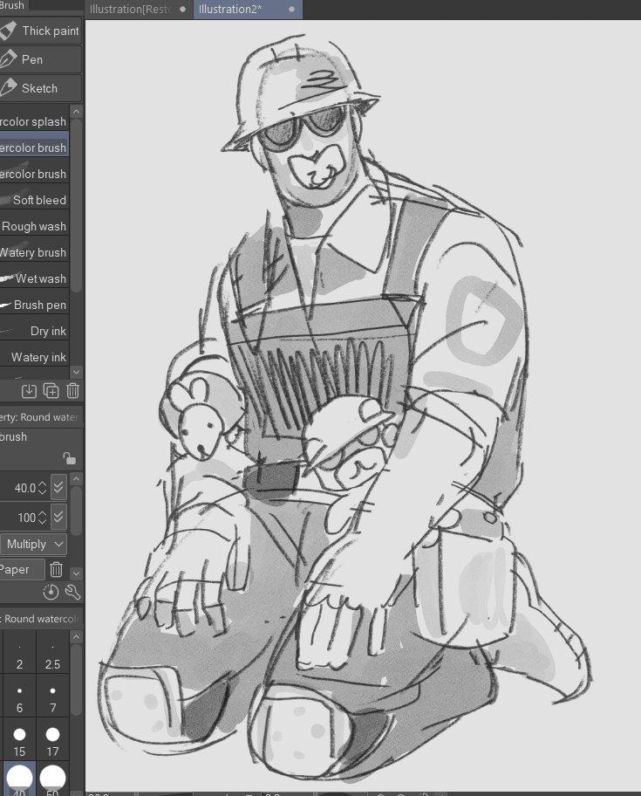Click the import sub tool material icon

29,391
